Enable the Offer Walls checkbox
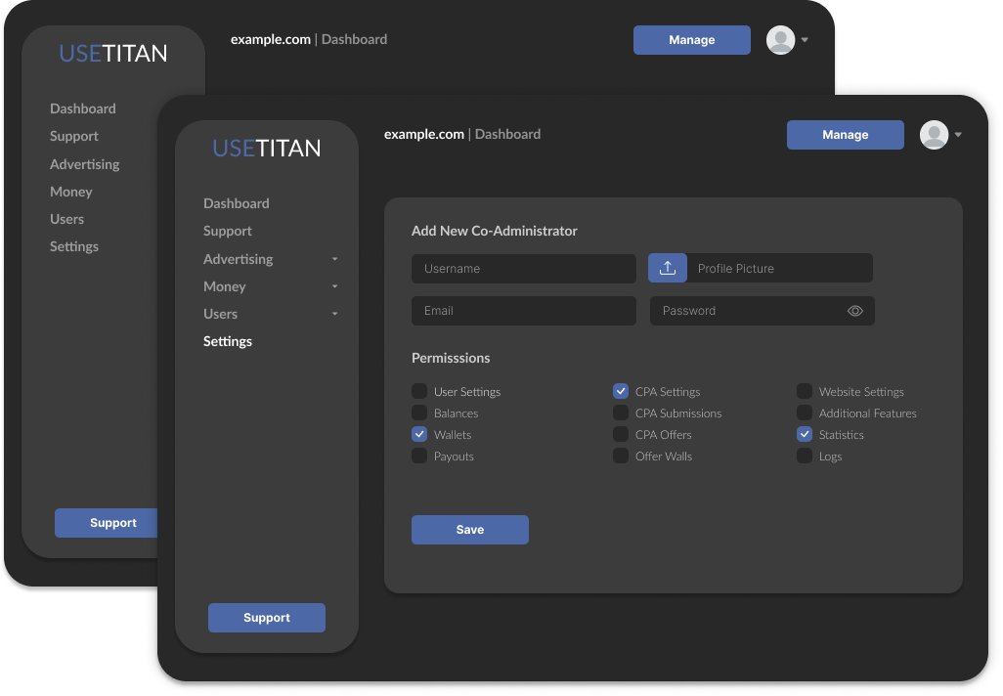This screenshot has width=1003, height=696. coord(621,457)
